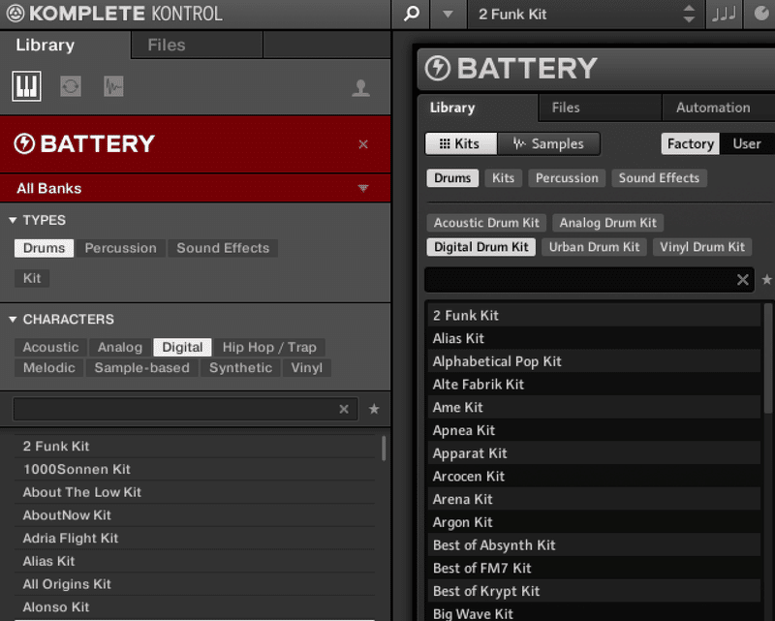Open the browser search magnifier icon
This screenshot has height=621, width=775.
(411, 14)
